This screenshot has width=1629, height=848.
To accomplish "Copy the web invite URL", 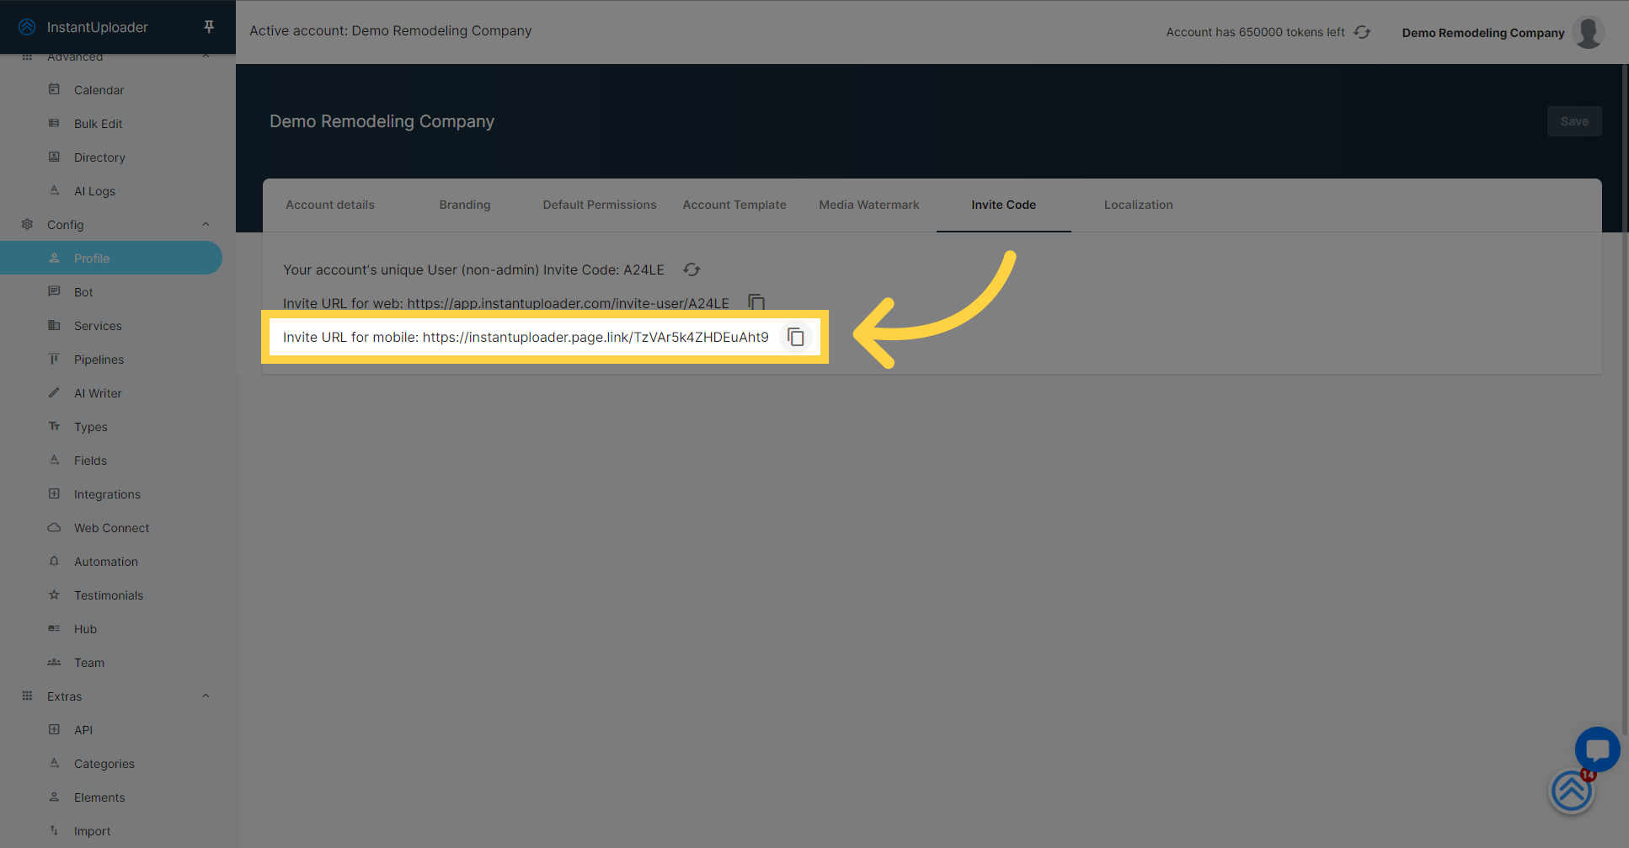I will tap(756, 302).
